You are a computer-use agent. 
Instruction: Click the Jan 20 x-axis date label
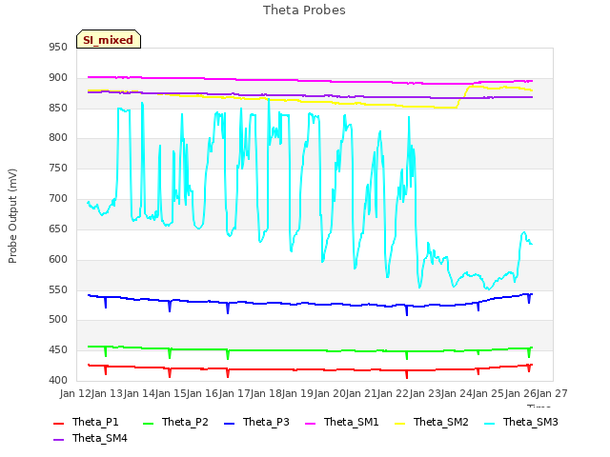tap(330, 393)
